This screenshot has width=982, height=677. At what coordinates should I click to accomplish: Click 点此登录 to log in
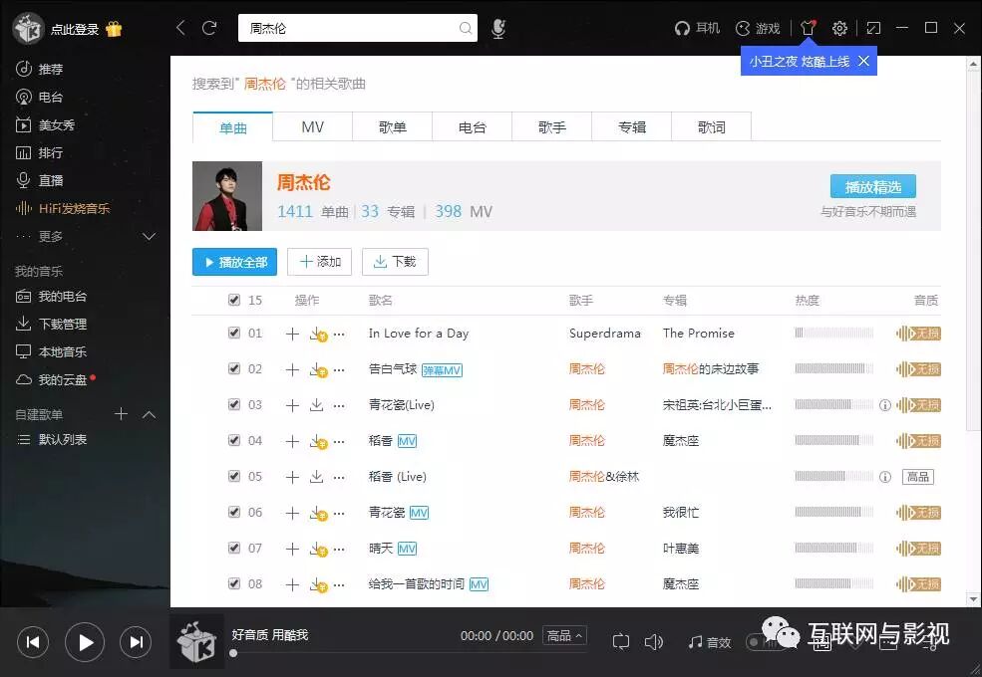click(x=75, y=30)
